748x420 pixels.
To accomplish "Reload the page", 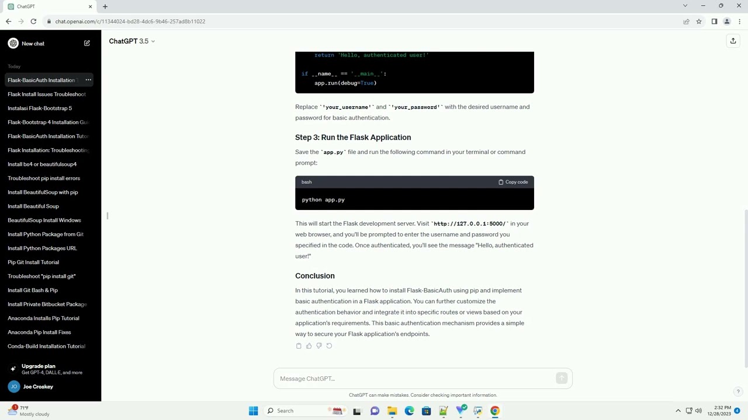I will click(x=33, y=22).
